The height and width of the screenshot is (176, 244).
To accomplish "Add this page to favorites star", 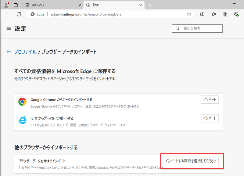I will [x=189, y=14].
